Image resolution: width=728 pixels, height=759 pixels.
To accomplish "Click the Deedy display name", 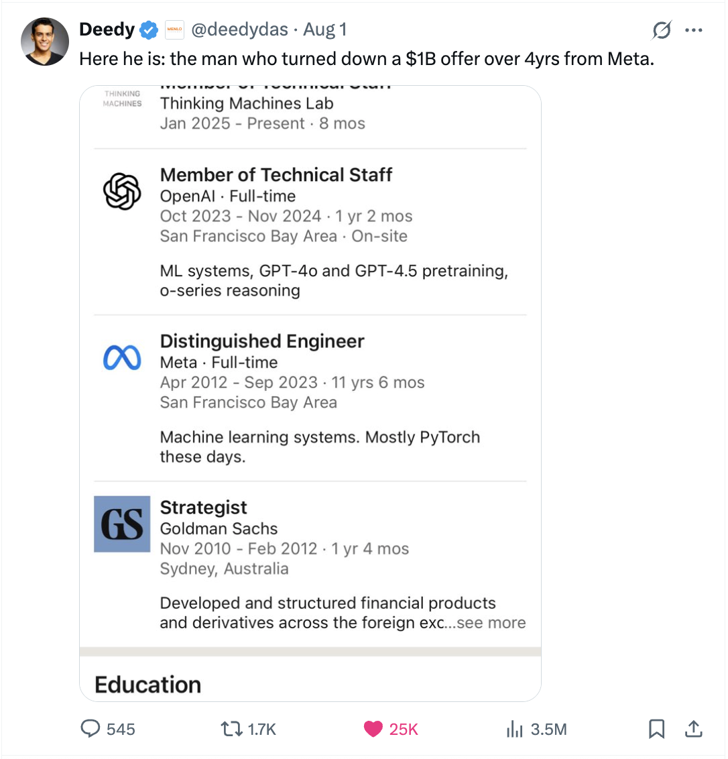I will 107,30.
